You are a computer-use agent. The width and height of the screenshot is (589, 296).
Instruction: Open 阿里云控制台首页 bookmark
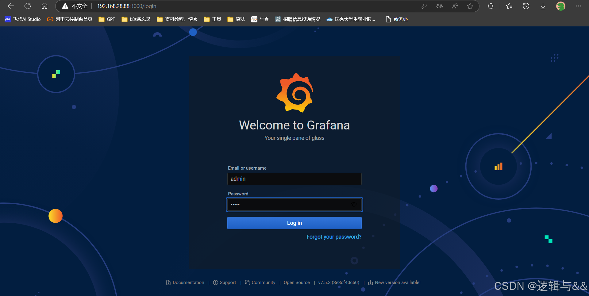pyautogui.click(x=70, y=19)
